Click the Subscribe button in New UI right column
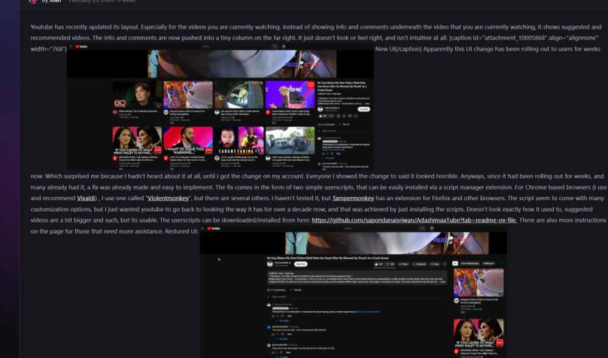This screenshot has width=608, height=358. [x=364, y=109]
